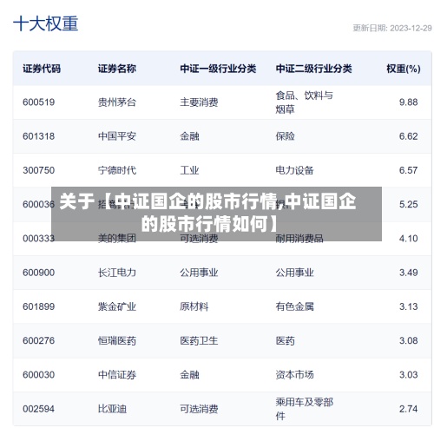Click 可选消费 in the 比亚迪 row

tap(199, 409)
